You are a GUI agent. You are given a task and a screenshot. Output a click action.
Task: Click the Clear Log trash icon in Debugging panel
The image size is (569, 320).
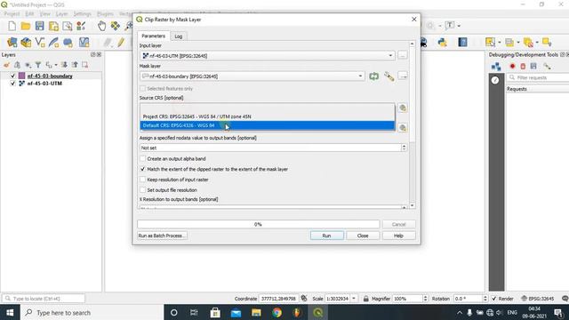[523, 67]
